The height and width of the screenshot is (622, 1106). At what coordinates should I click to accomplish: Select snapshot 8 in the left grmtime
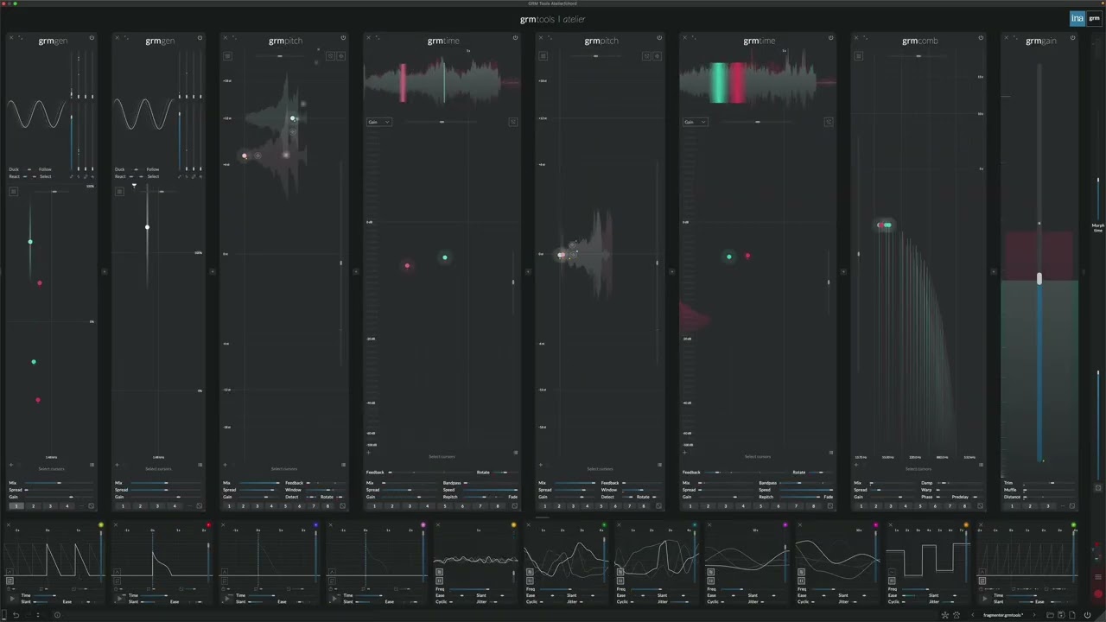(x=498, y=506)
